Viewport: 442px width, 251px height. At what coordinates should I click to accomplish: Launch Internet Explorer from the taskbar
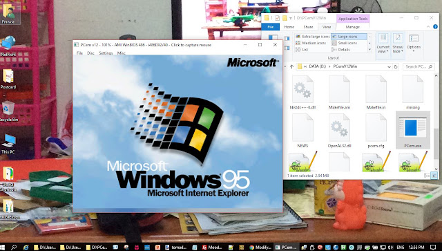(26, 248)
